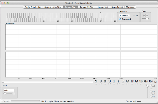The height and width of the screenshot is (104, 158).
Task: Click the horizontal waveform scrollbar thumb
Action: 3,82
